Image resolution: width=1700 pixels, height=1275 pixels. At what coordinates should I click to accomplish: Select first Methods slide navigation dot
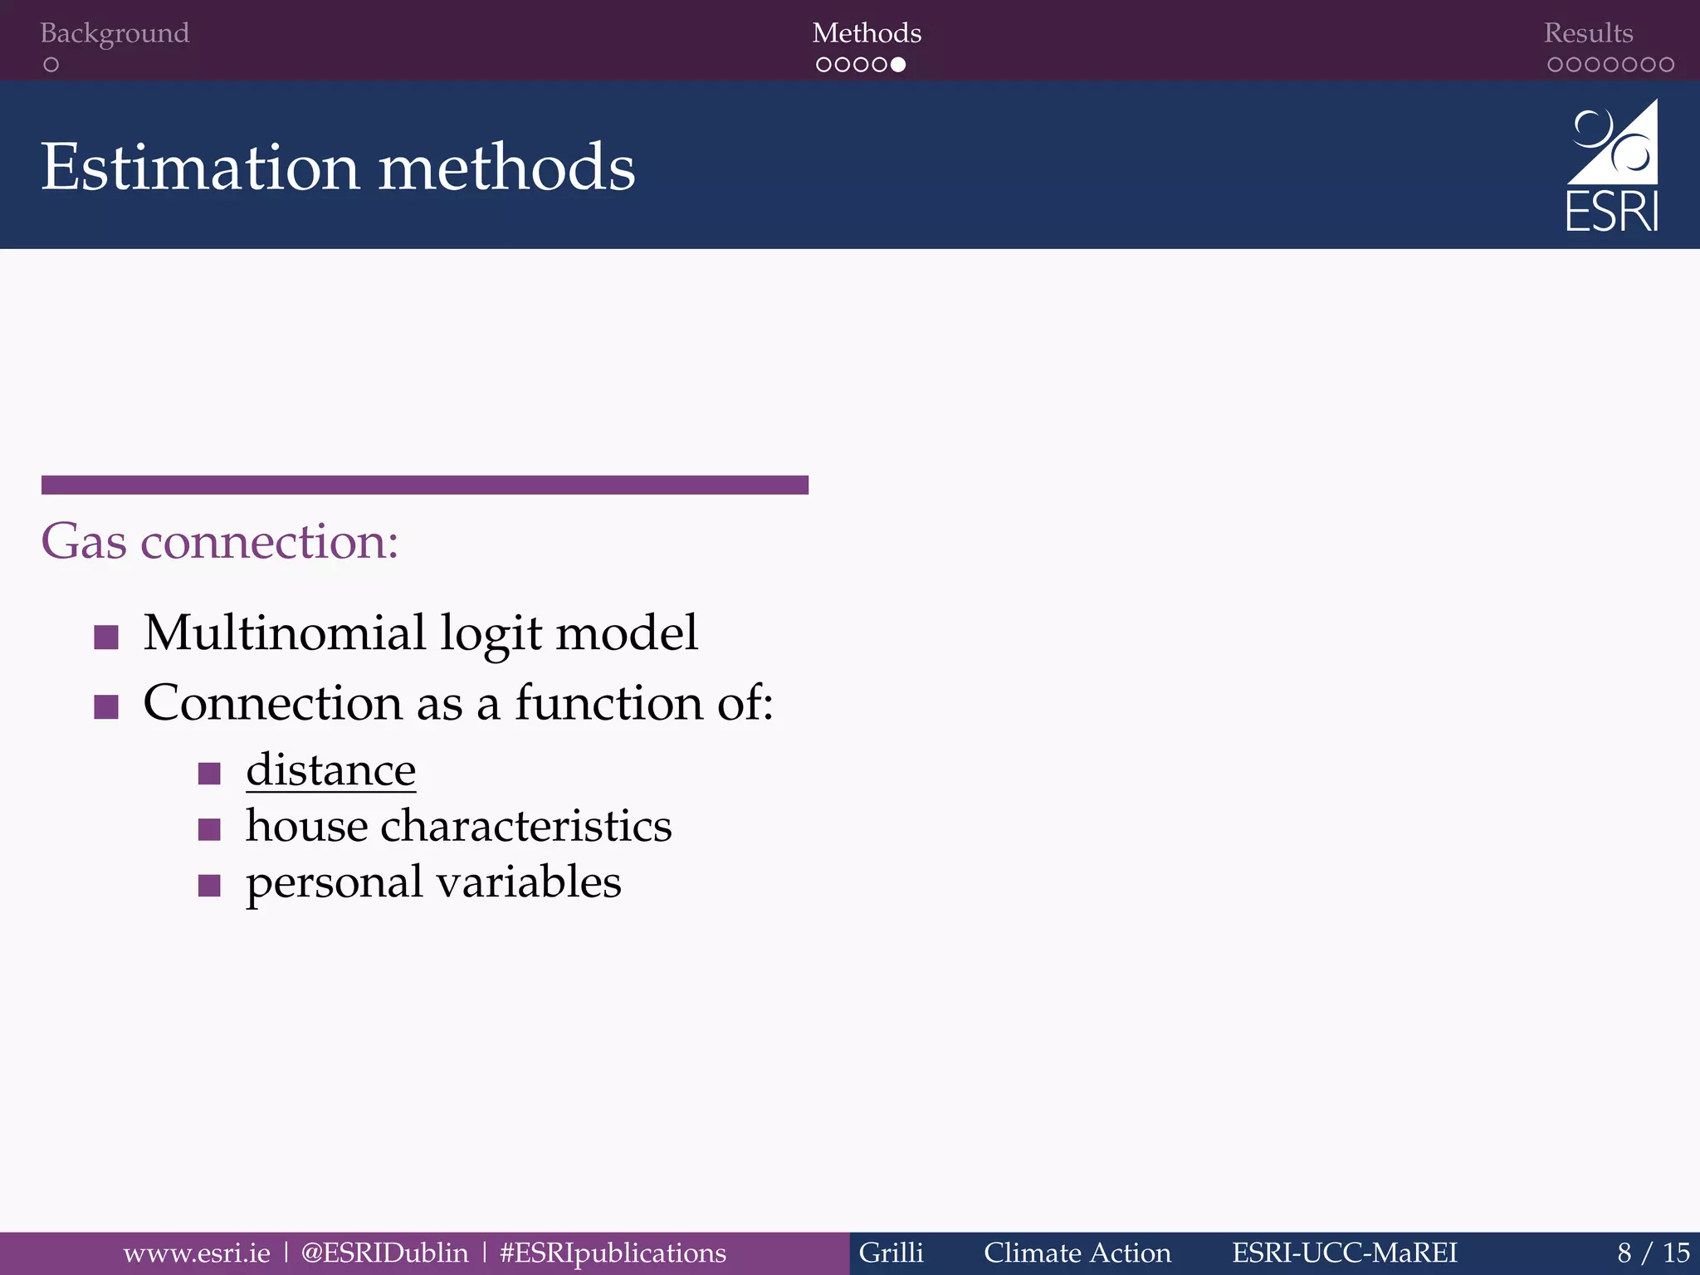coord(823,65)
